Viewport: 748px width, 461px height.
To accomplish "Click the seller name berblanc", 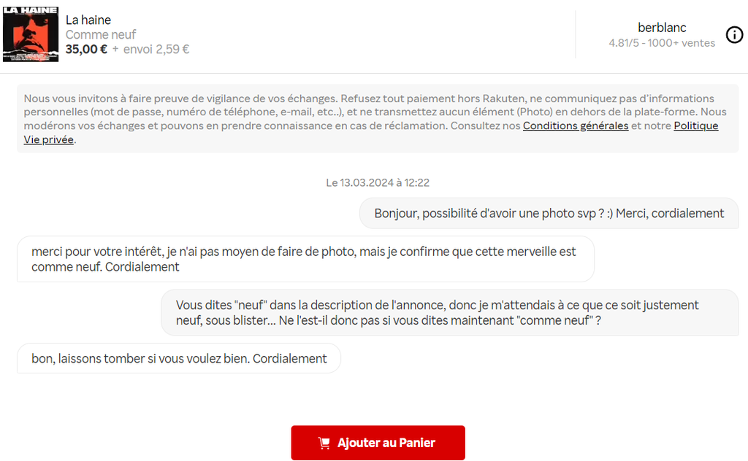I will click(662, 28).
